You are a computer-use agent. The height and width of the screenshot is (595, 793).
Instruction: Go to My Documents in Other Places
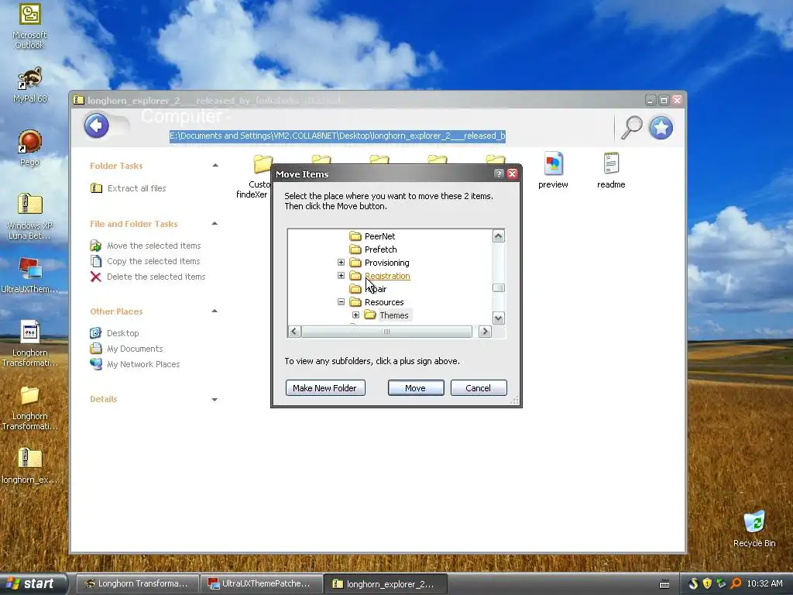coord(135,349)
